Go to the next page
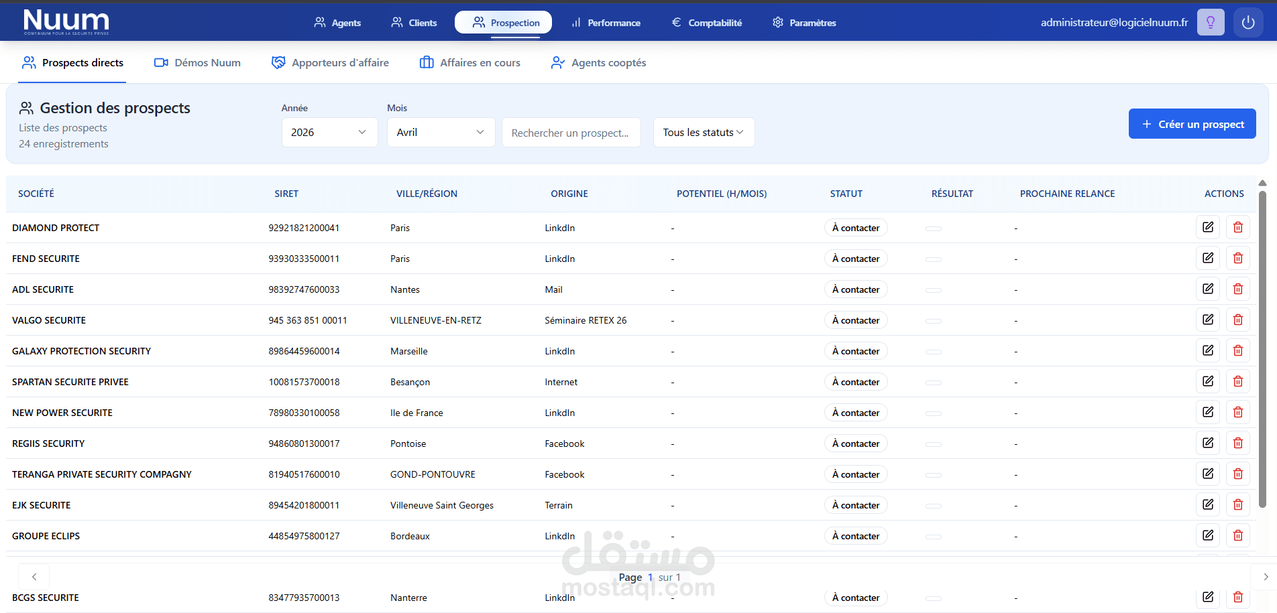This screenshot has width=1277, height=613. coord(1266,577)
